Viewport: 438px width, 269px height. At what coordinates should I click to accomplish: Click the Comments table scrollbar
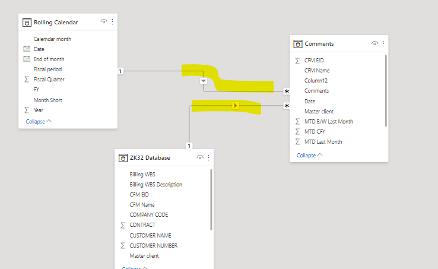(386, 91)
